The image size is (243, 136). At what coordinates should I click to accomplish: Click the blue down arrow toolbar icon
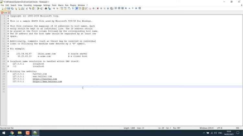click(133, 8)
